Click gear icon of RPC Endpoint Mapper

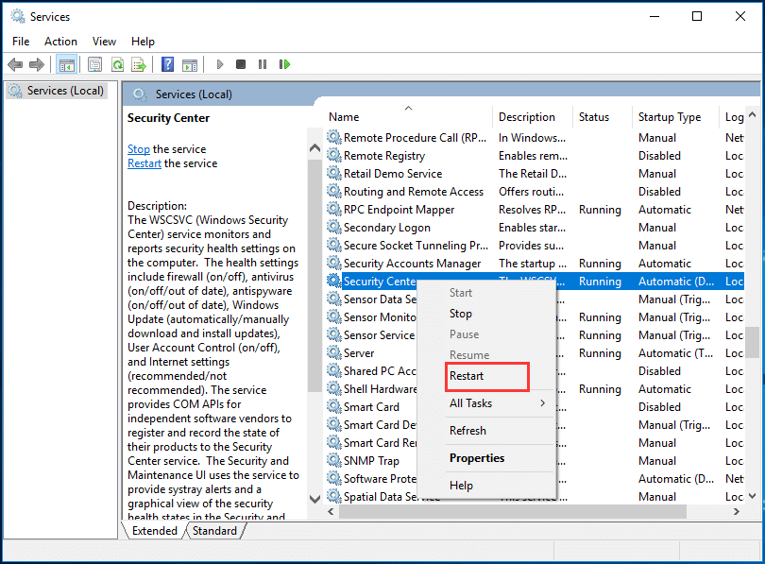(x=333, y=210)
